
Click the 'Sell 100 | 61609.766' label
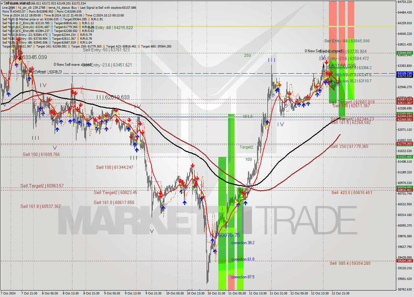41,154
